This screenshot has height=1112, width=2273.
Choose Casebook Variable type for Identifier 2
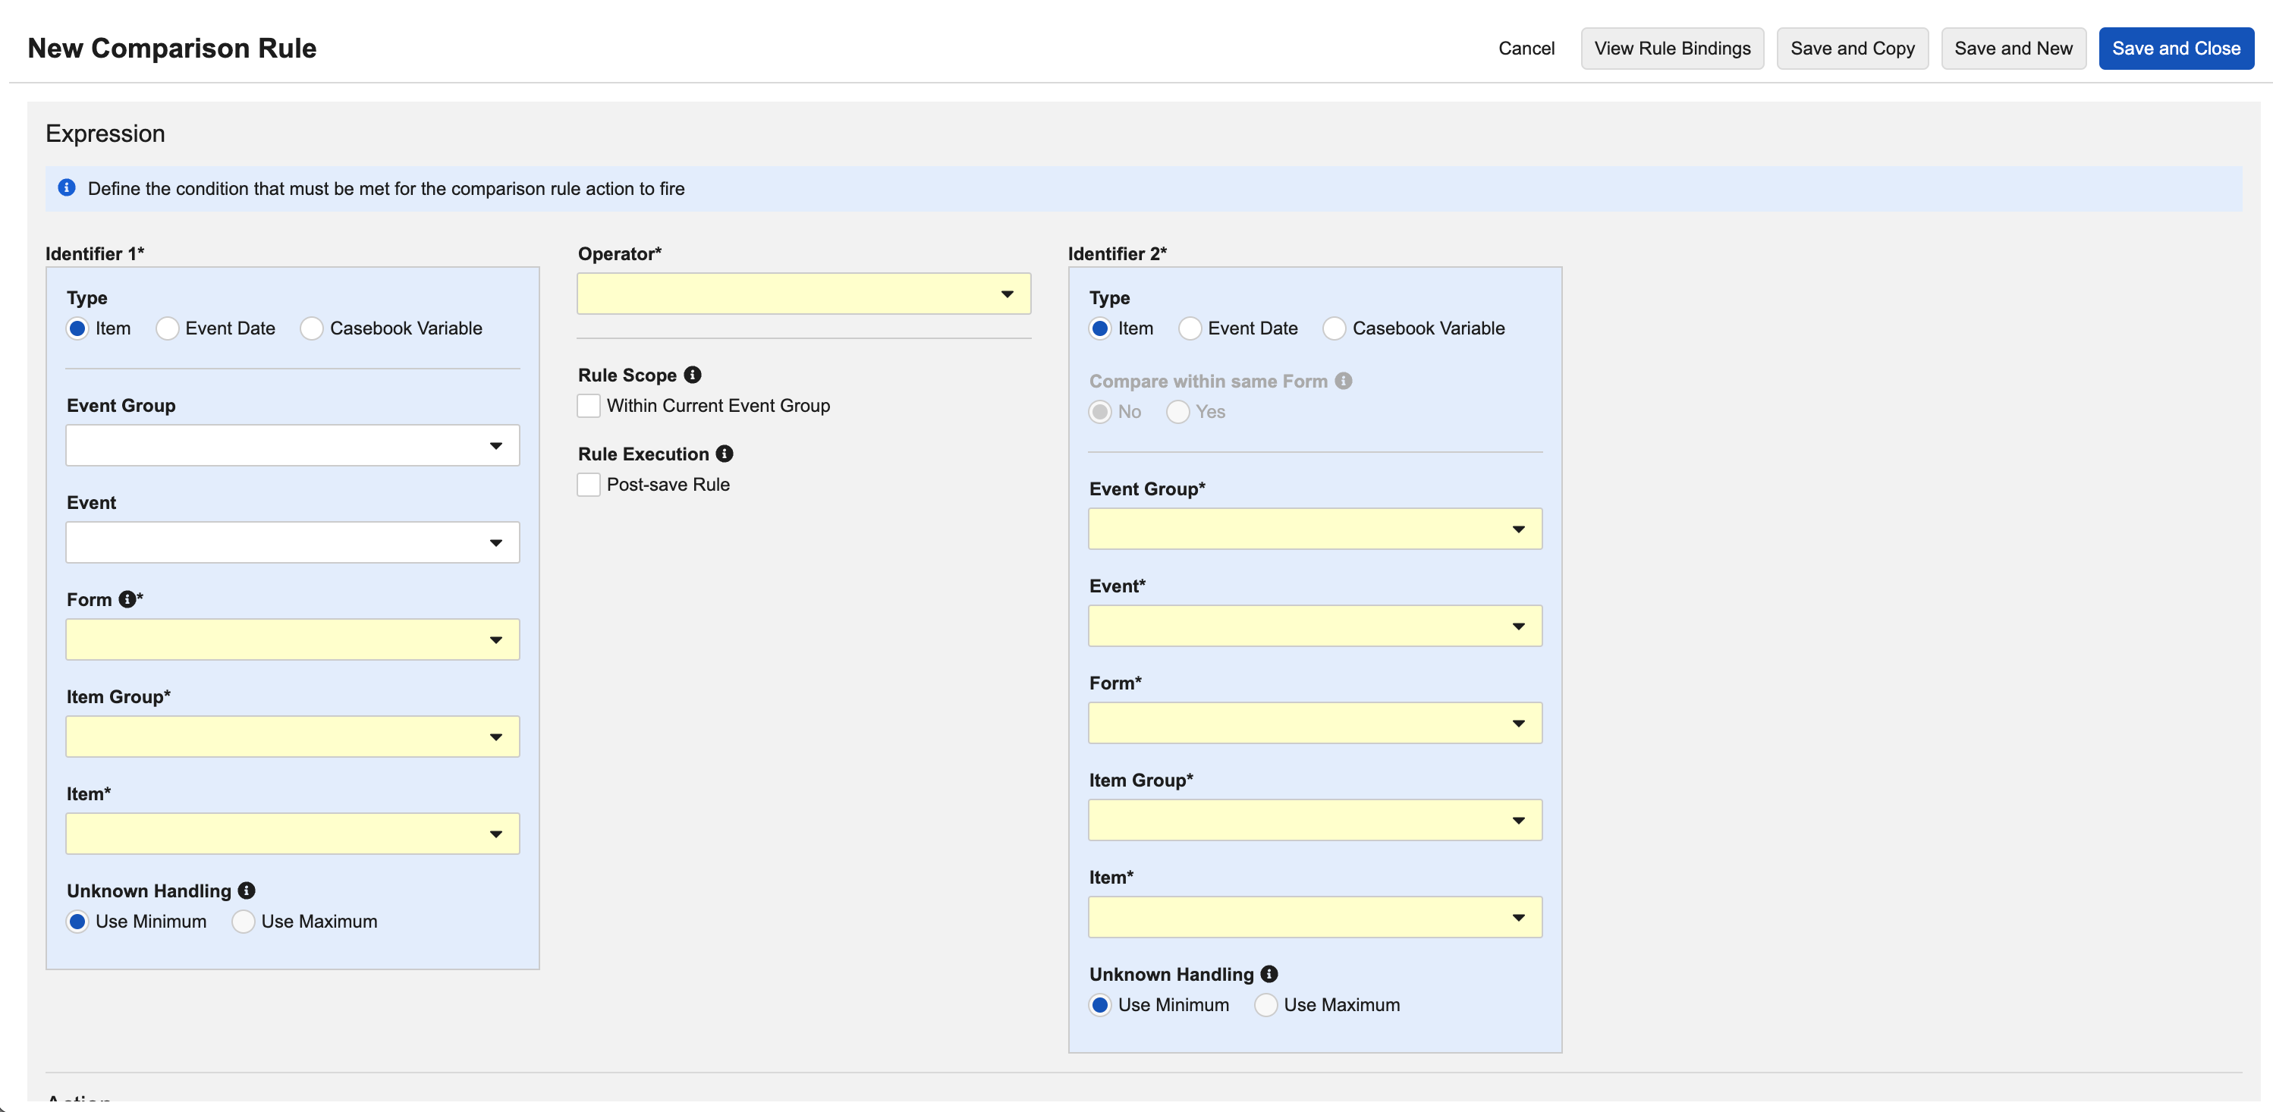[1335, 328]
